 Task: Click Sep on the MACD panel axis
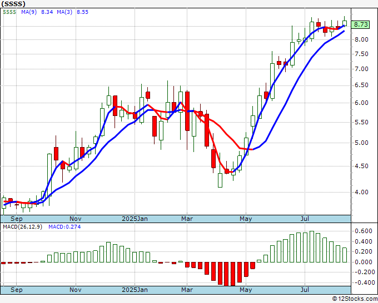pyautogui.click(x=16, y=290)
